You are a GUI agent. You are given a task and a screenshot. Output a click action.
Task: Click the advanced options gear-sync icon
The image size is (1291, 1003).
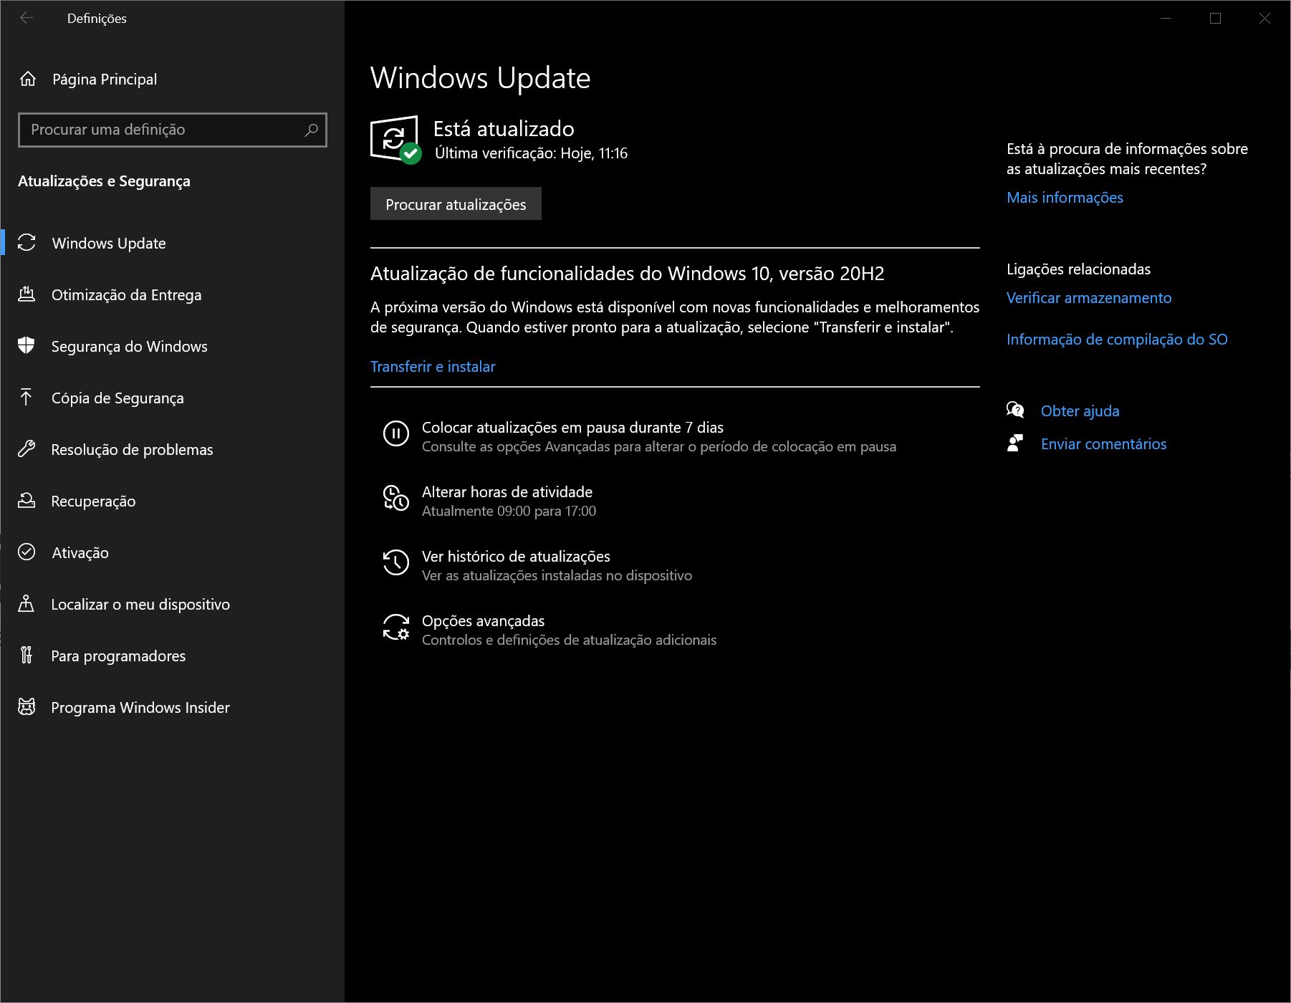click(x=396, y=627)
